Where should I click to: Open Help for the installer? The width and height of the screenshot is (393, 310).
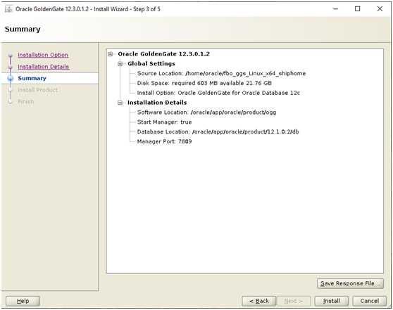[x=23, y=301]
